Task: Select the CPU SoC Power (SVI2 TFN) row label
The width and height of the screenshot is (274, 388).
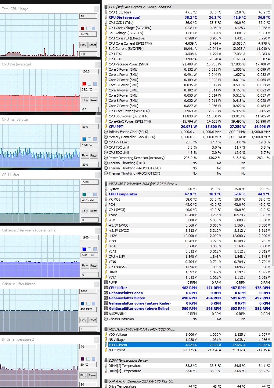Action: coord(128,116)
